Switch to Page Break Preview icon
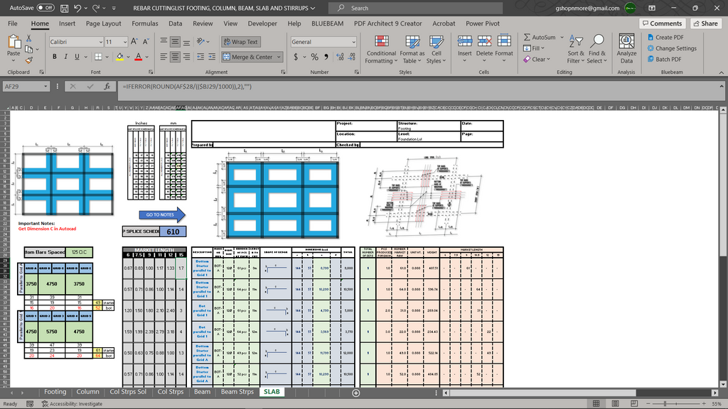 pos(633,403)
